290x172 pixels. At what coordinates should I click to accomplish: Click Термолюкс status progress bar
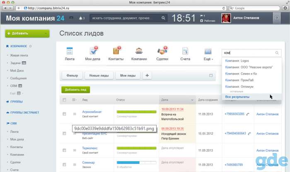(x=136, y=148)
